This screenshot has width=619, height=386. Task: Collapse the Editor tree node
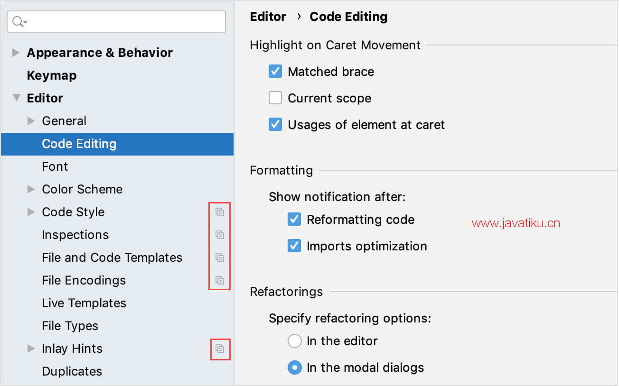pyautogui.click(x=16, y=98)
